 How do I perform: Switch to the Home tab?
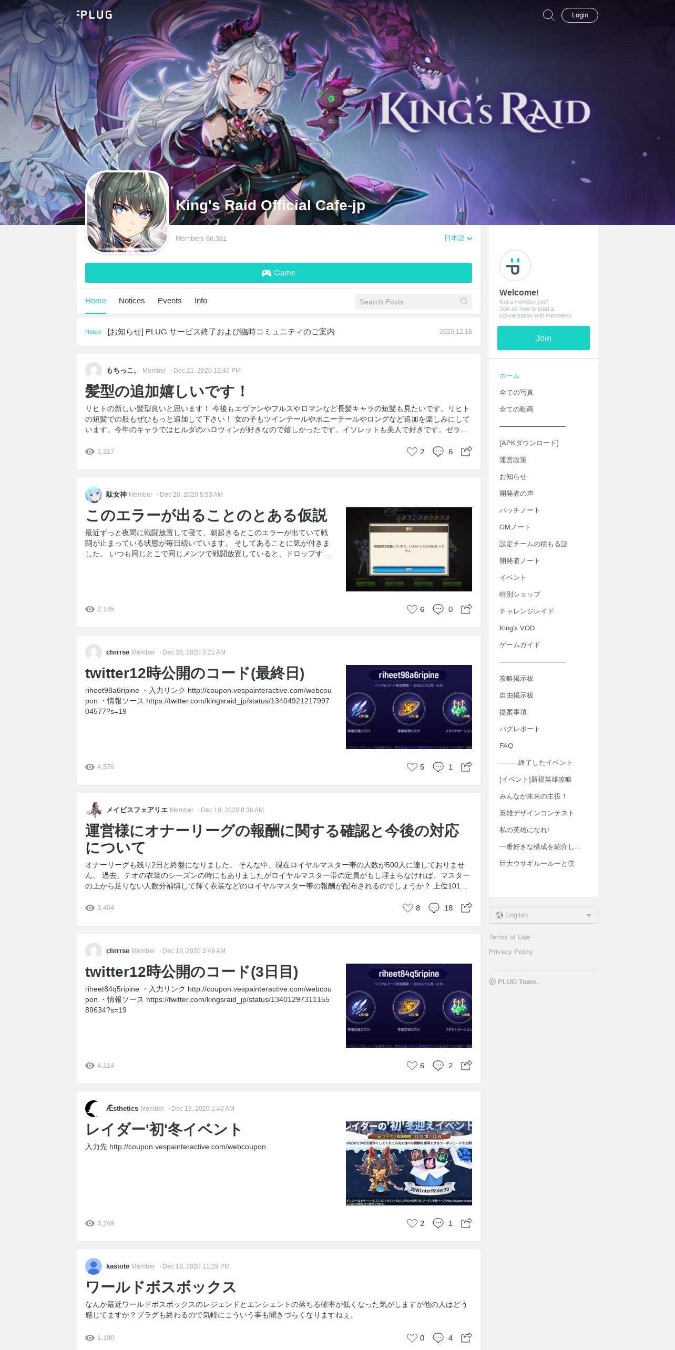[96, 301]
